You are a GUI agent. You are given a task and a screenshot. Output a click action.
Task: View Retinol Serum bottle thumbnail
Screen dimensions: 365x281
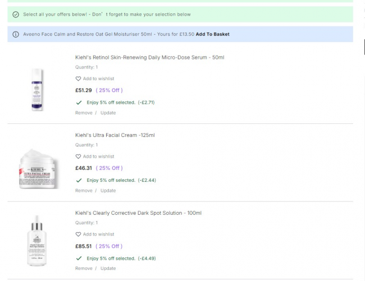click(x=37, y=89)
